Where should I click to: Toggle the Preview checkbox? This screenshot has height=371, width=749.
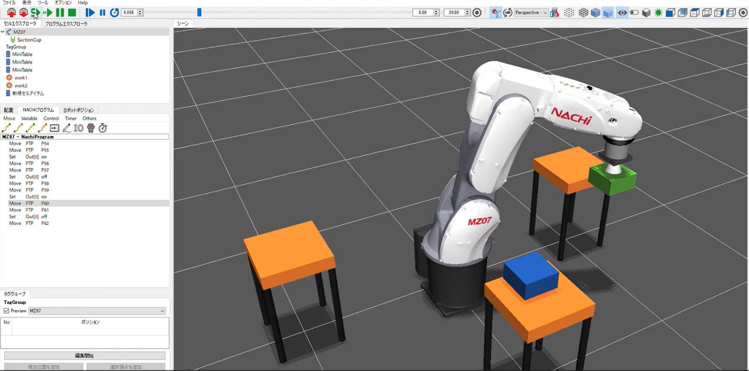coord(7,311)
